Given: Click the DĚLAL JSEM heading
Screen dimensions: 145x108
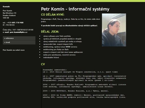Looking at the screenshot, I should (x=50, y=31).
